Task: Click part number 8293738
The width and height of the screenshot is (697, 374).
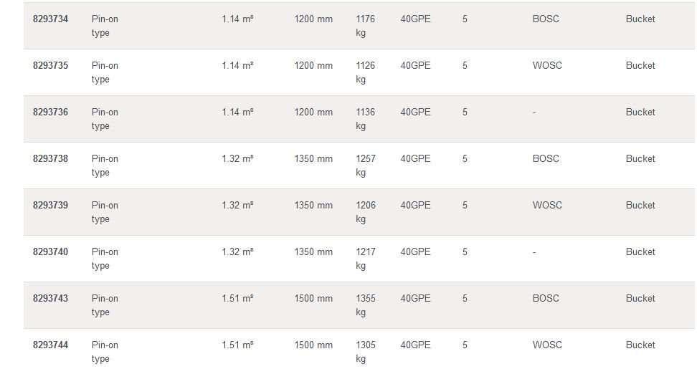Action: [x=50, y=159]
